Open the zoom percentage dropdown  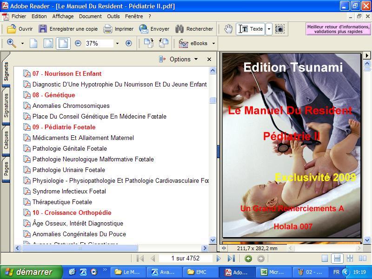click(x=117, y=43)
